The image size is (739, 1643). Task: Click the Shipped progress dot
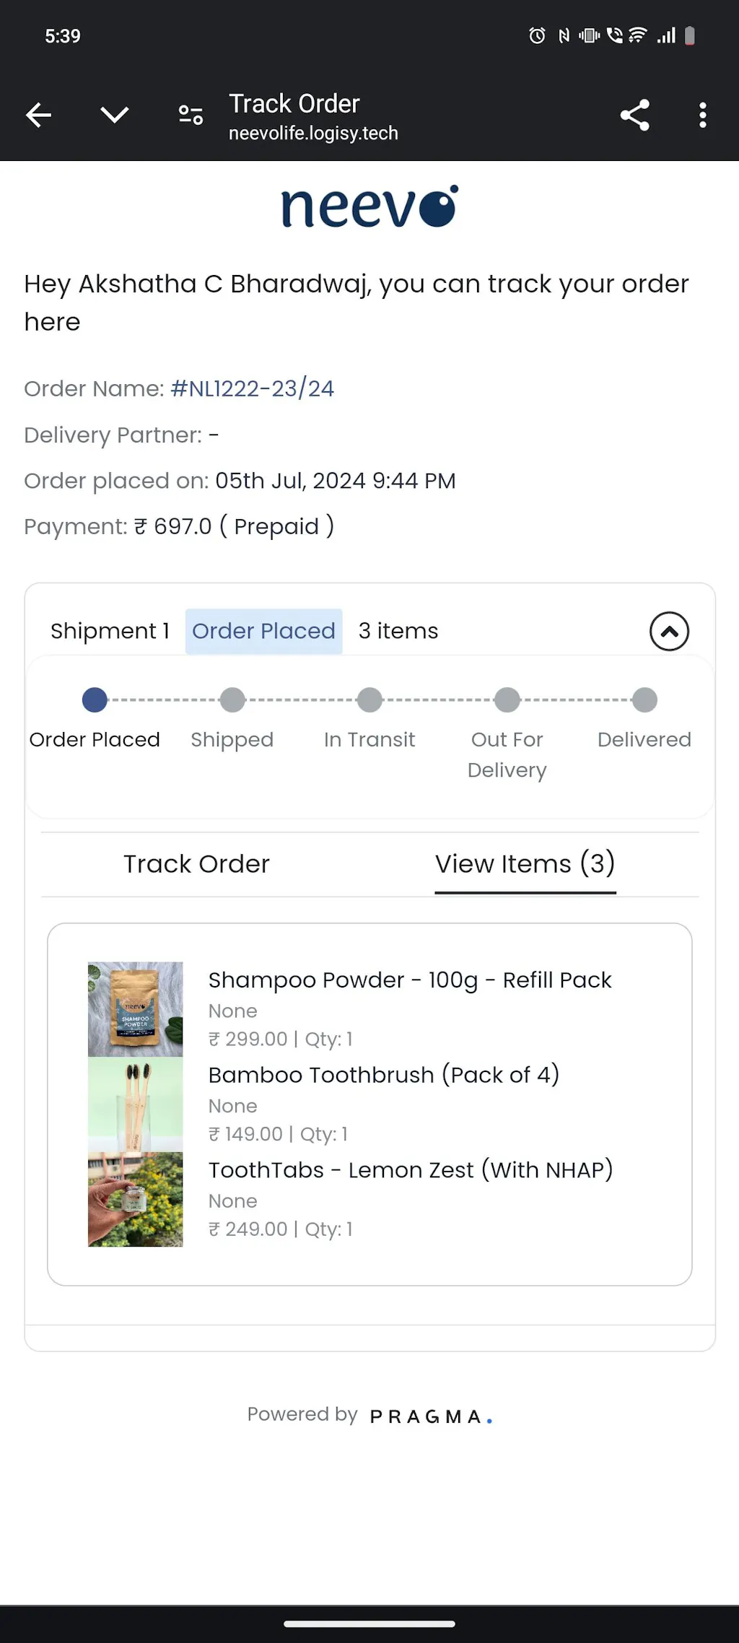click(x=232, y=700)
